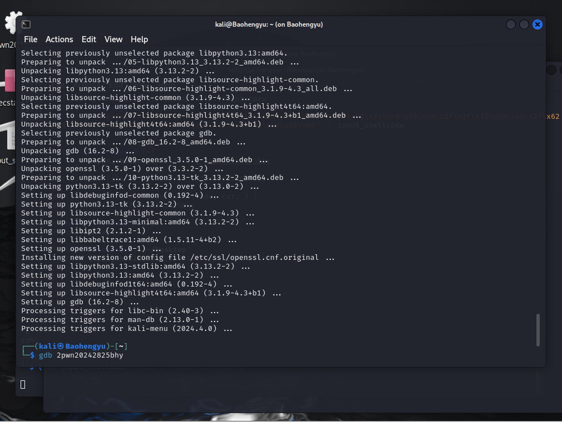The width and height of the screenshot is (562, 422).
Task: Close the terminal window with blue X
Action: [x=538, y=24]
